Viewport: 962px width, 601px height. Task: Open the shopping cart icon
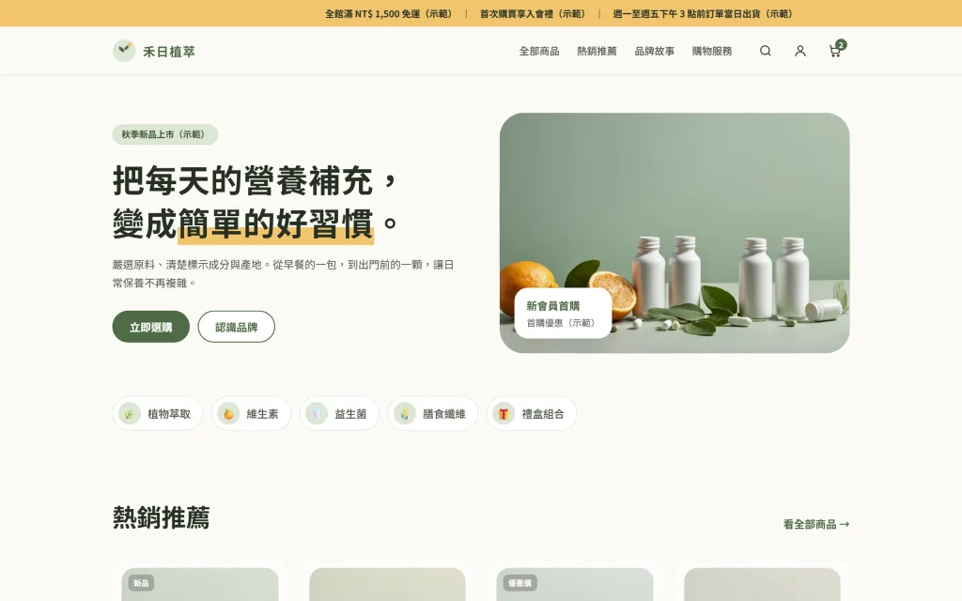coord(834,51)
